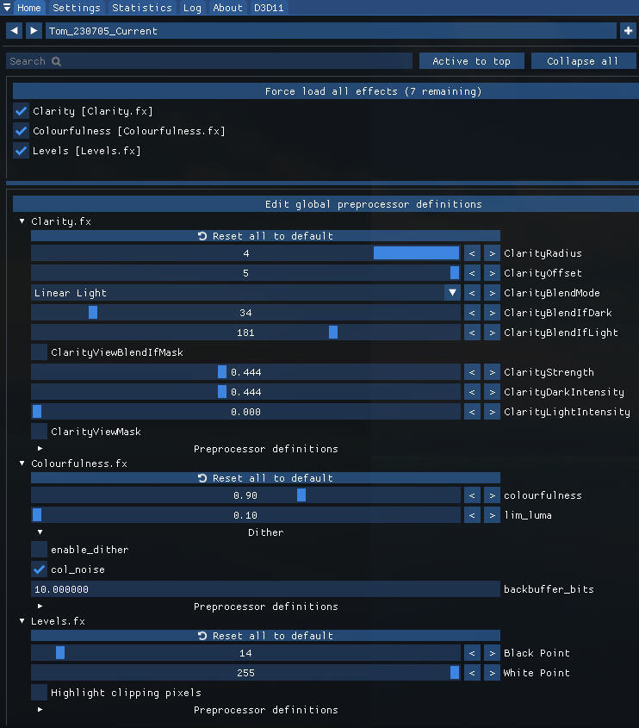The height and width of the screenshot is (728, 639).
Task: Click the previous preset arrow button
Action: (x=14, y=31)
